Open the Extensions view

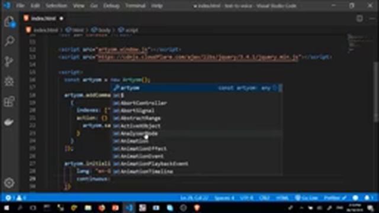click(x=9, y=101)
